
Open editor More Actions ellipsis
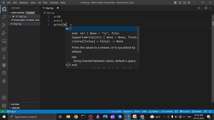click(210, 8)
